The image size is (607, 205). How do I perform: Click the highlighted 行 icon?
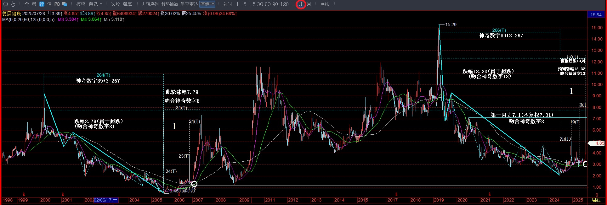click(42, 4)
